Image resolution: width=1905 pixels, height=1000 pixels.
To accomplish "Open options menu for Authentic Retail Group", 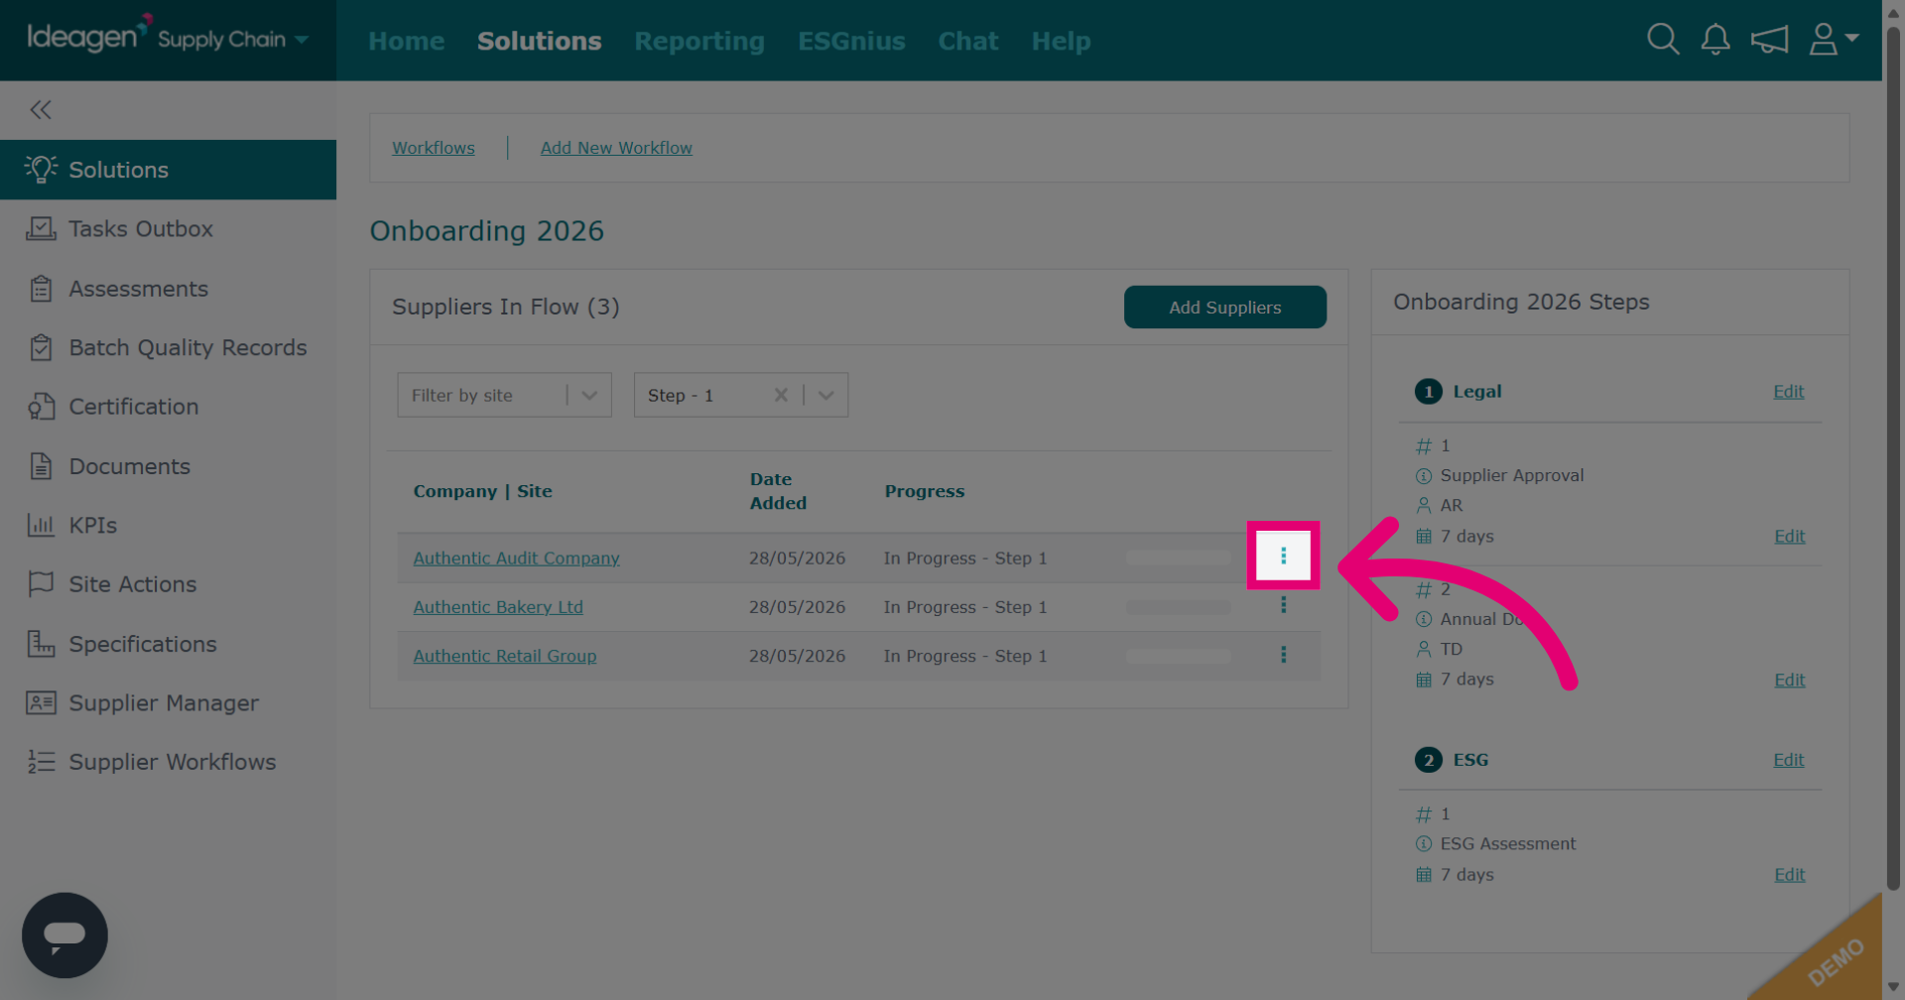I will [1283, 655].
